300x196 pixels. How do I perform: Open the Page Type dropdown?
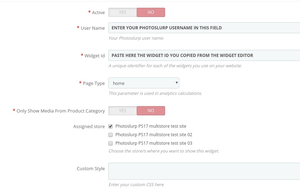click(144, 83)
